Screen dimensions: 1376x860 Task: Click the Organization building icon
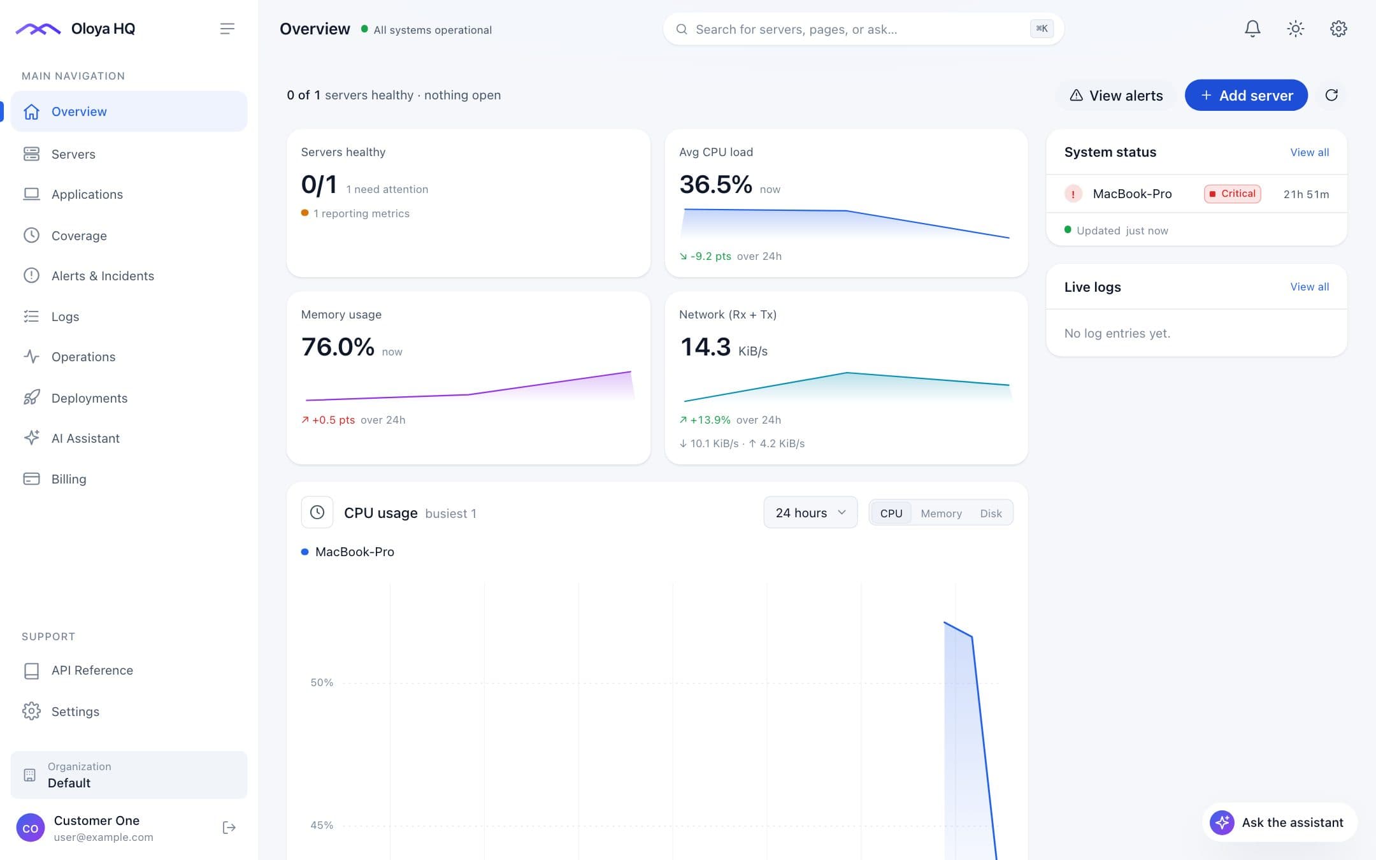pos(30,775)
